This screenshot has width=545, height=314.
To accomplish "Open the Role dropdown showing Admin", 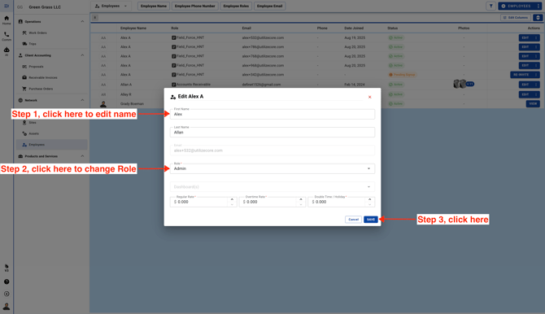I will pyautogui.click(x=272, y=168).
